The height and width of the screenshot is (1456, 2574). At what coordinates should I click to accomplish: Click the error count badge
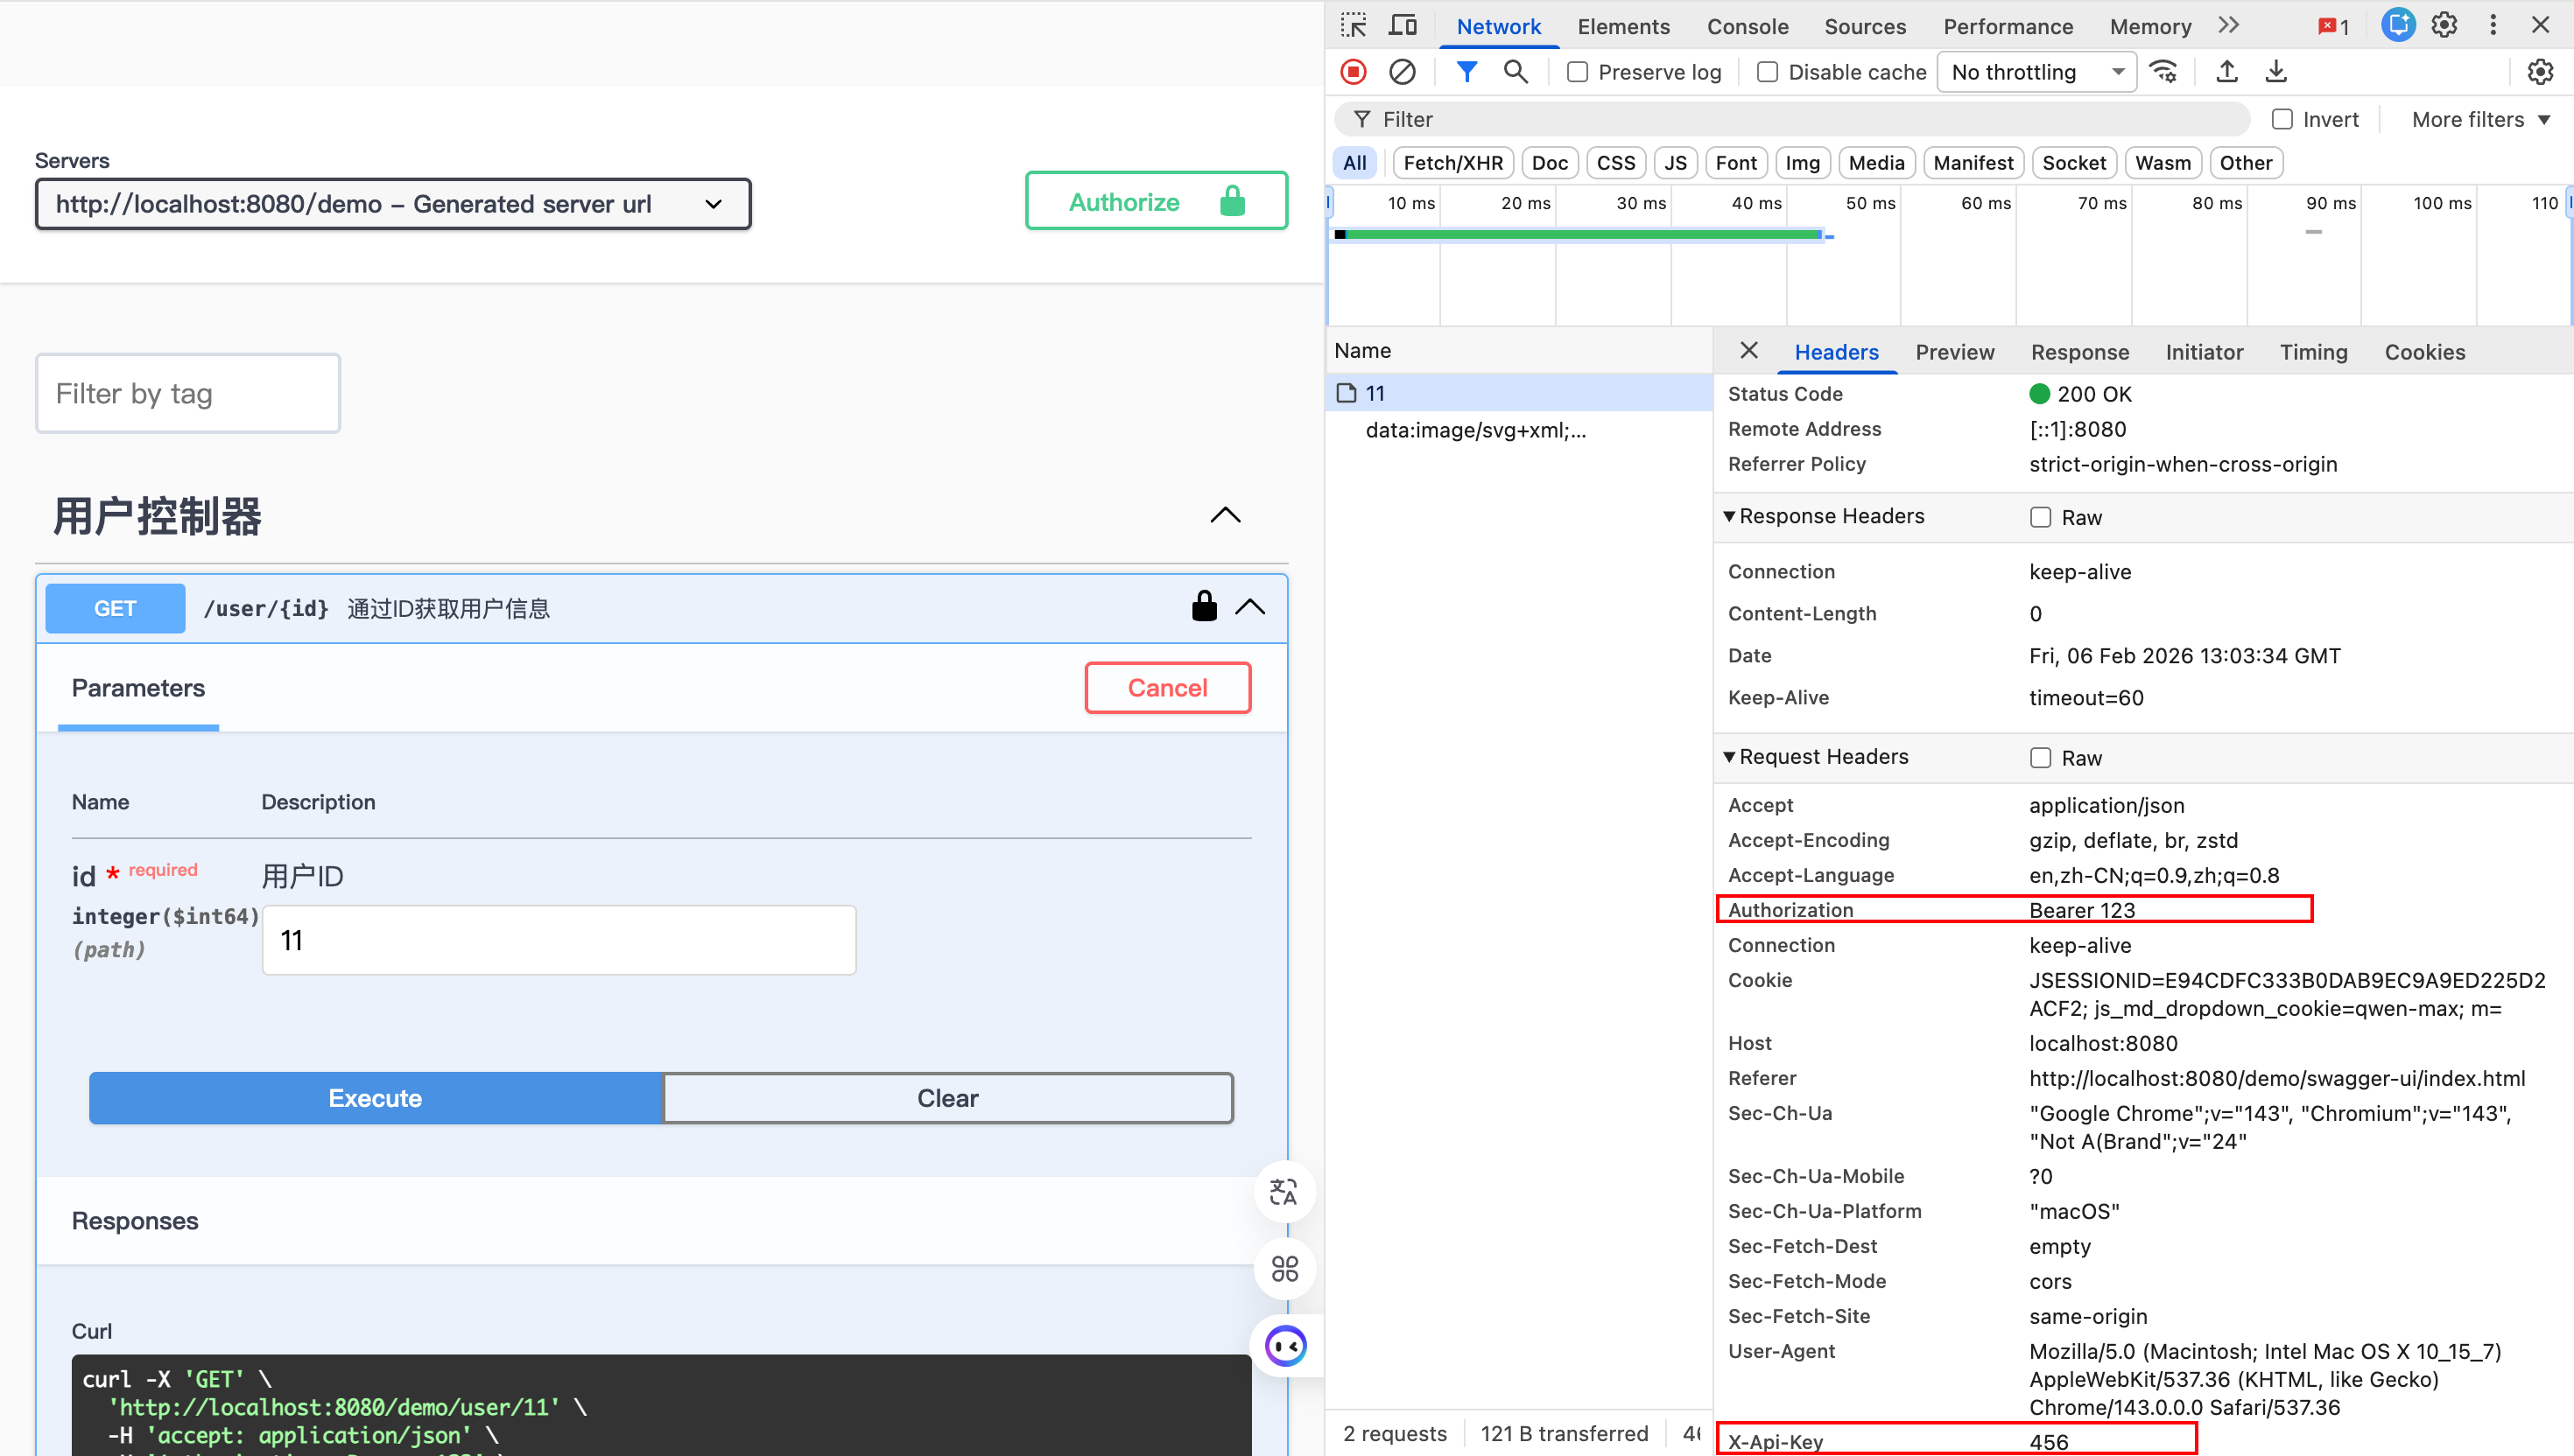pos(2334,27)
